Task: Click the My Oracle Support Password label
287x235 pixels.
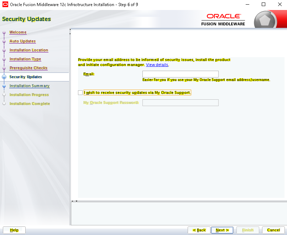Action: click(x=111, y=102)
